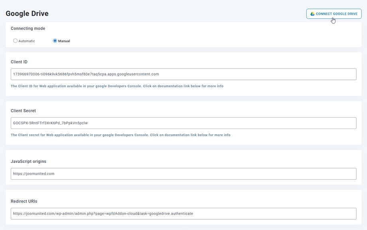Click into the Redirect URIs field
Screen dimensions: 367x230
pyautogui.click(x=183, y=214)
